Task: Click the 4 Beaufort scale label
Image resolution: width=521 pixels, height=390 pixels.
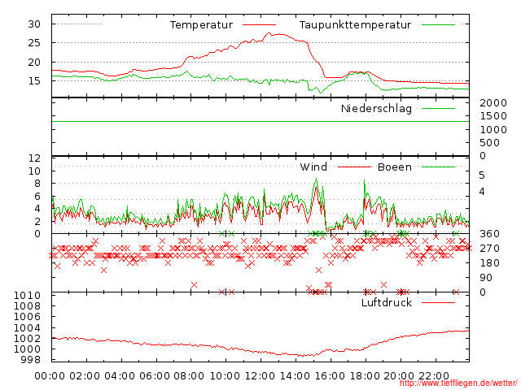Action: tap(482, 192)
